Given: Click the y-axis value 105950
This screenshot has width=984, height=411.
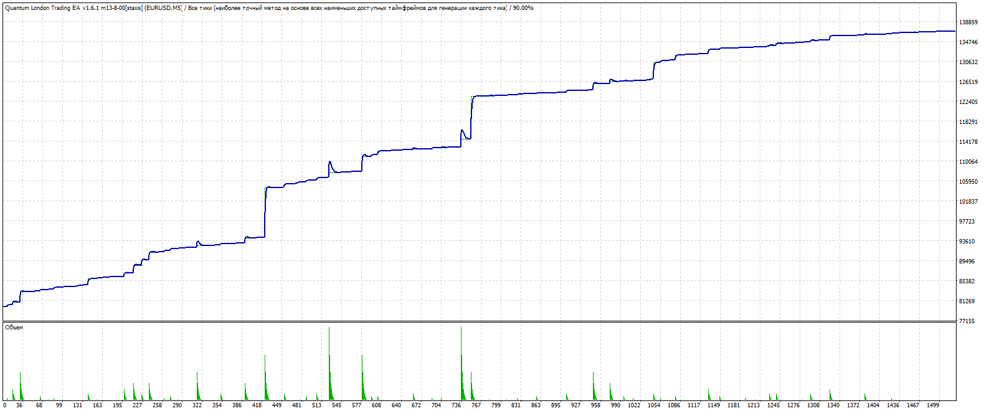Looking at the screenshot, I should coord(968,182).
